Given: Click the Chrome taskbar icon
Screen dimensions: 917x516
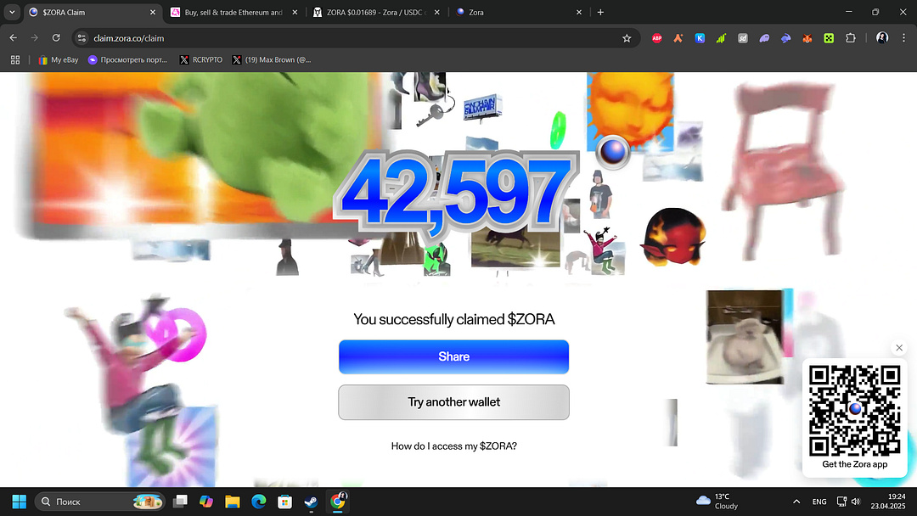Looking at the screenshot, I should (338, 502).
